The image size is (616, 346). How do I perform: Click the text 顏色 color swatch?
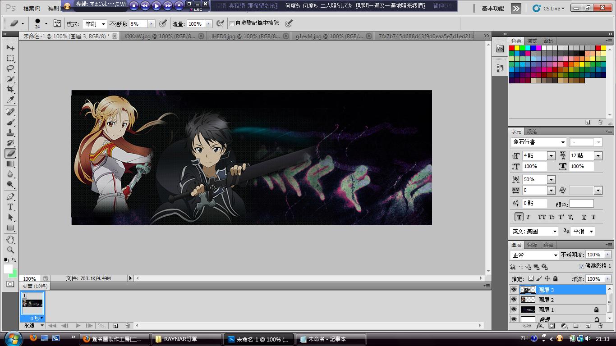coord(581,204)
